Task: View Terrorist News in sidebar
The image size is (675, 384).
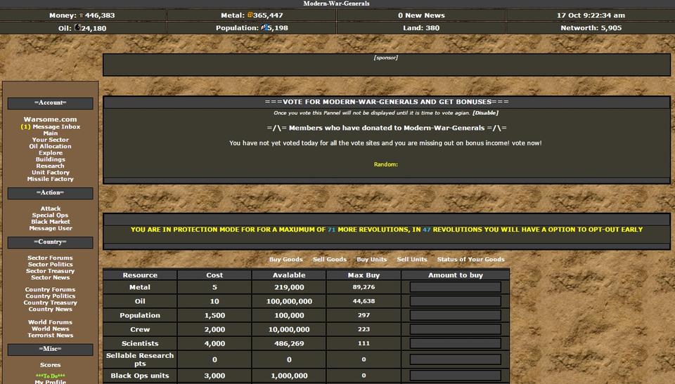Action: [51, 336]
